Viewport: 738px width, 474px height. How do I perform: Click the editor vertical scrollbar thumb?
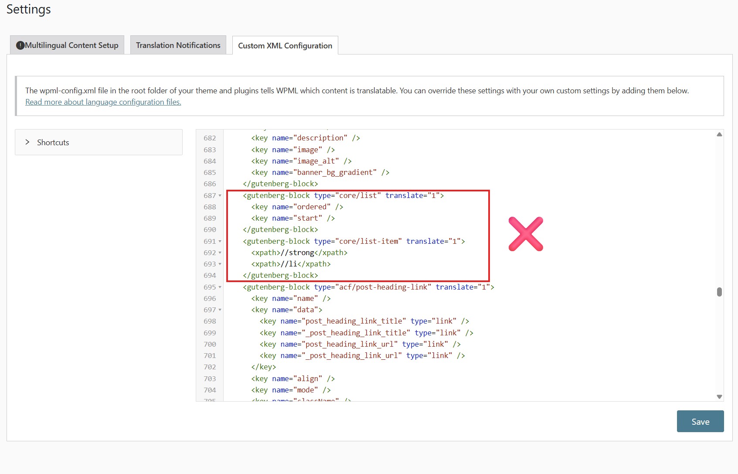tap(719, 292)
